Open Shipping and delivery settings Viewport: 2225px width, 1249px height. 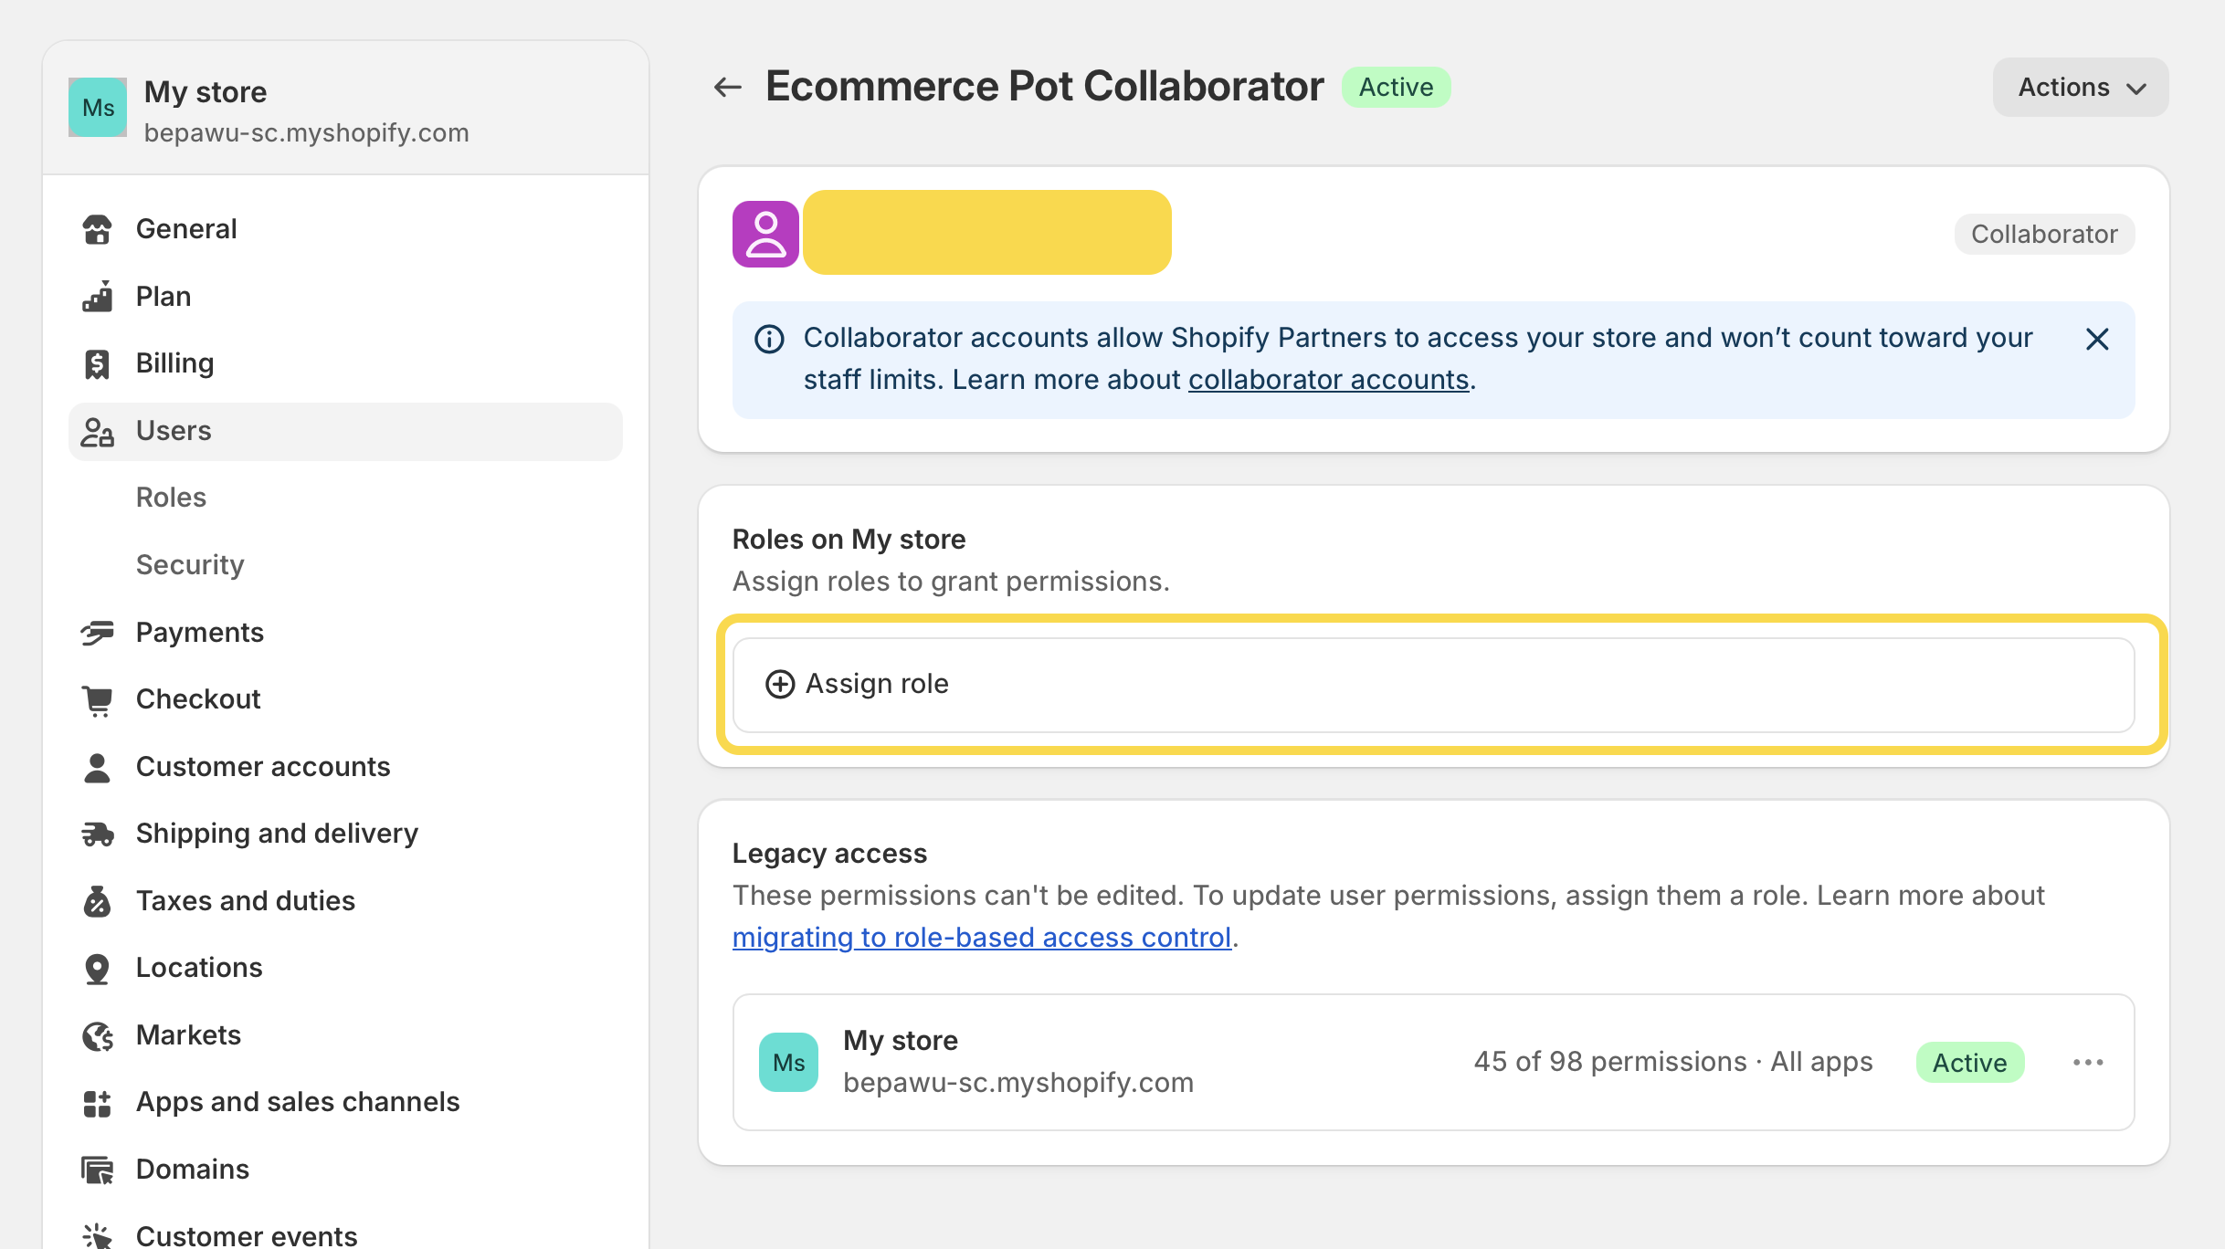click(x=345, y=834)
